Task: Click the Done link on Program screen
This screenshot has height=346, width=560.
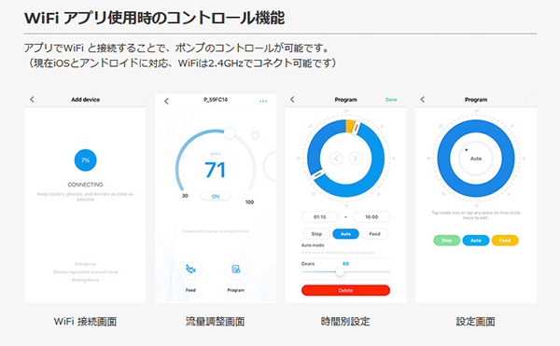Action: 391,100
